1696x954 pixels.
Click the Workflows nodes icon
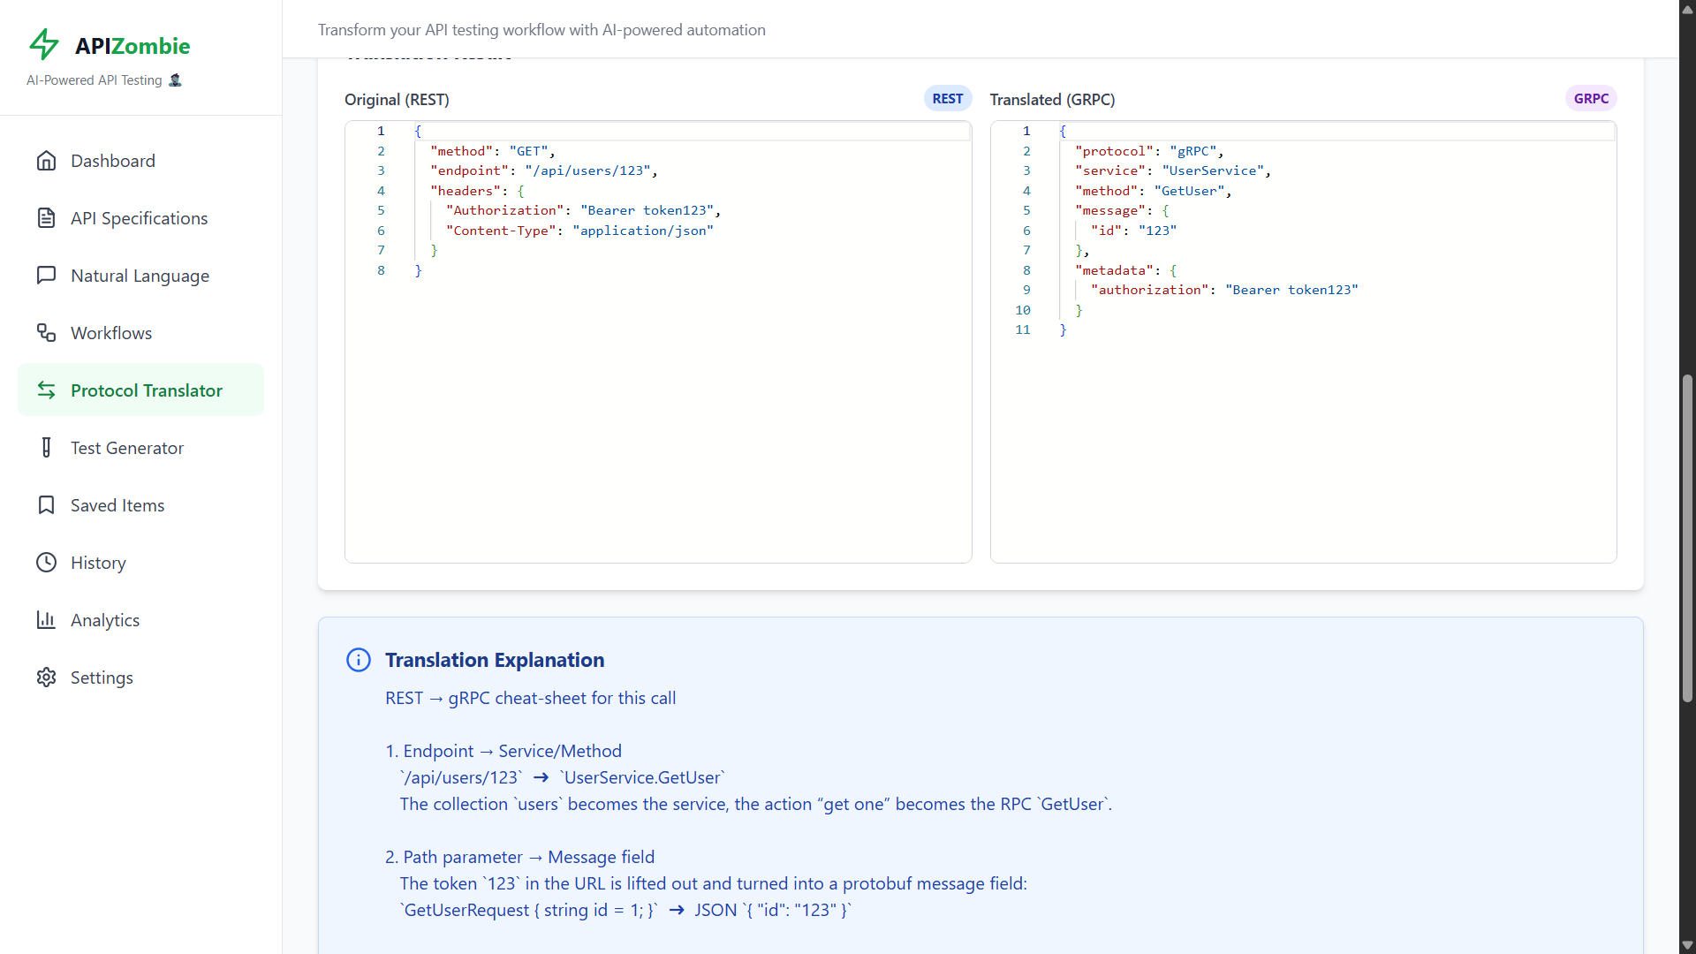coord(46,333)
